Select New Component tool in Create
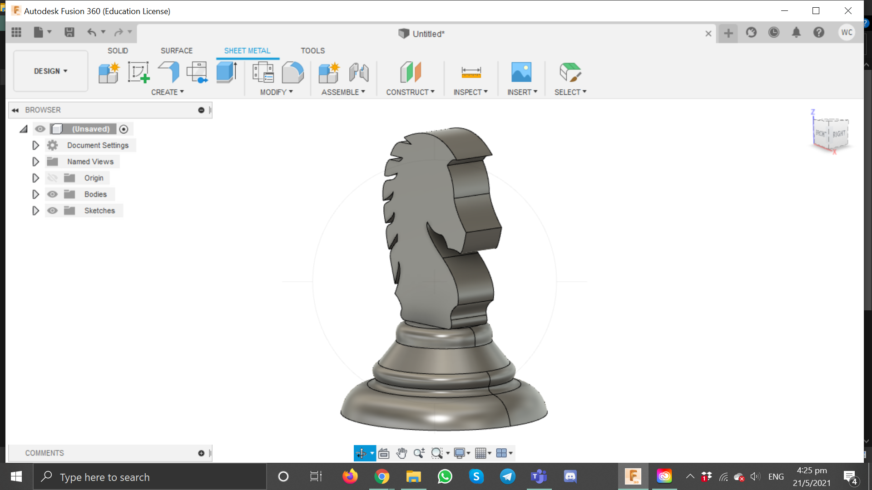The image size is (872, 490). (109, 73)
